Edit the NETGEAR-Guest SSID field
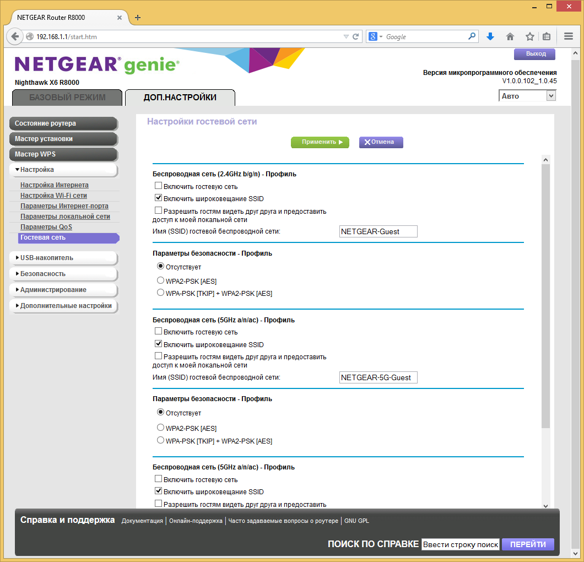This screenshot has width=584, height=562. (x=378, y=231)
